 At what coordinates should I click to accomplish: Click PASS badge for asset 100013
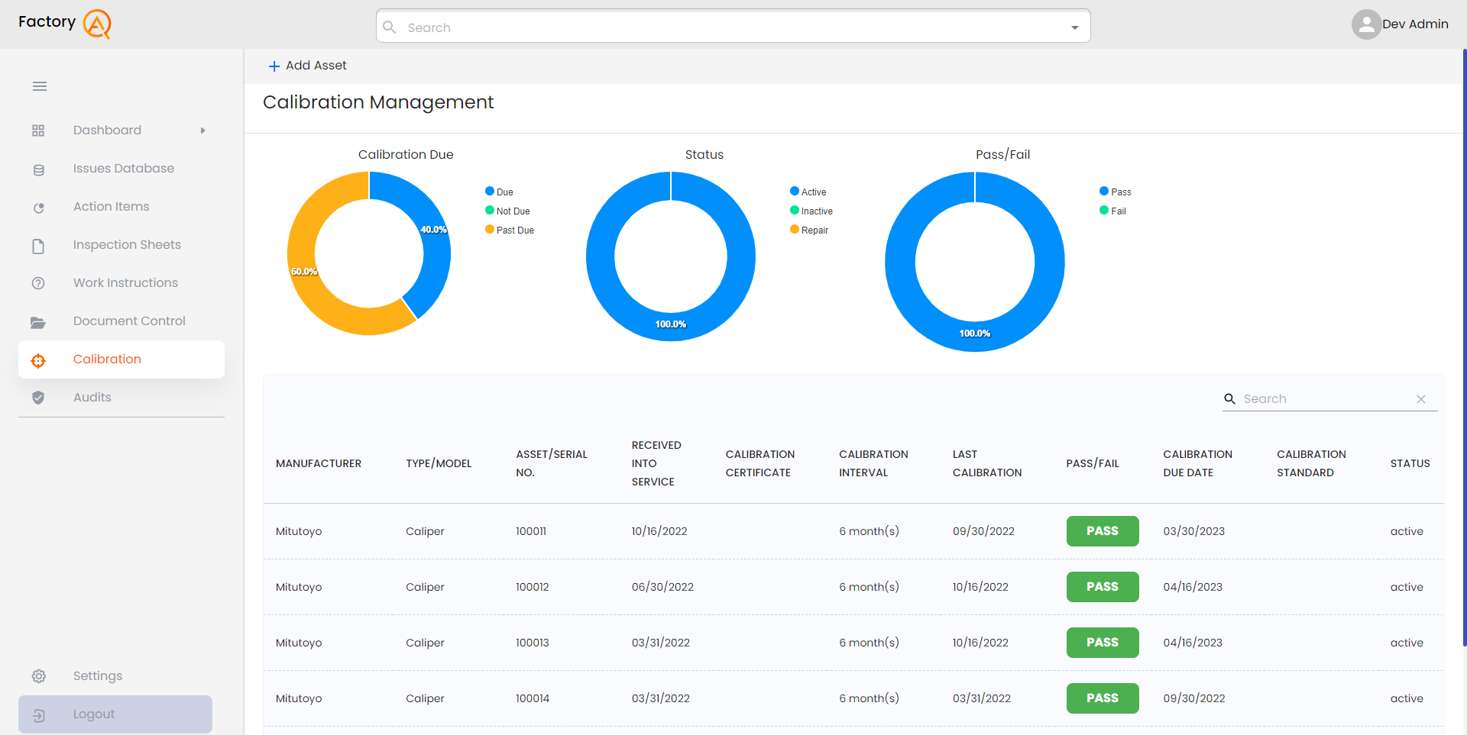tap(1103, 643)
